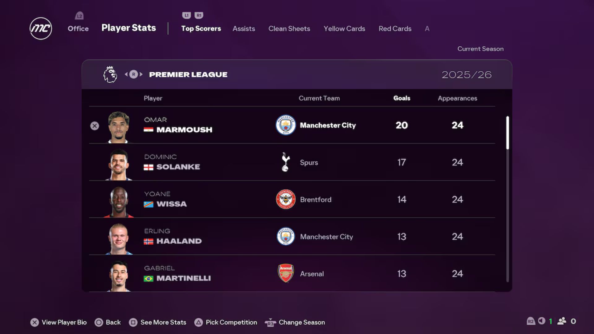
Task: Select the Yellow Cards tab
Action: coord(344,29)
